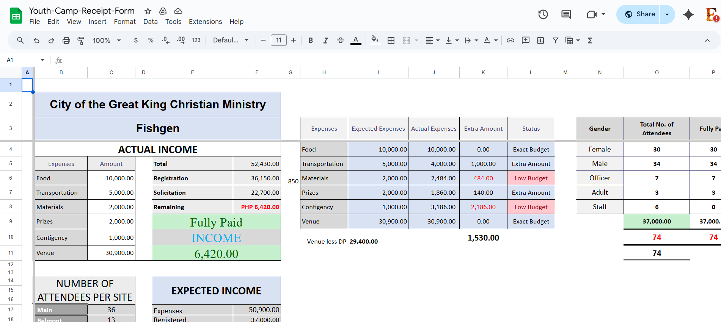Pick a cell fill color
The image size is (721, 322).
pos(375,40)
